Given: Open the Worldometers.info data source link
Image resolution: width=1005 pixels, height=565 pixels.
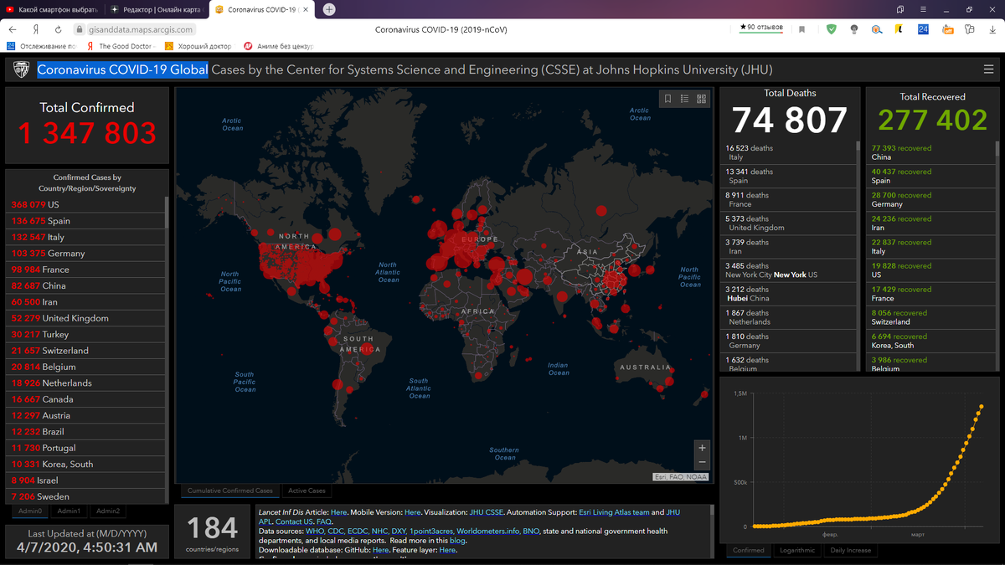Looking at the screenshot, I should (x=490, y=532).
